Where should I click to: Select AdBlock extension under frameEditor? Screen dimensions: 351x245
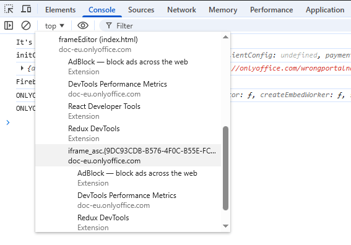pos(128,66)
